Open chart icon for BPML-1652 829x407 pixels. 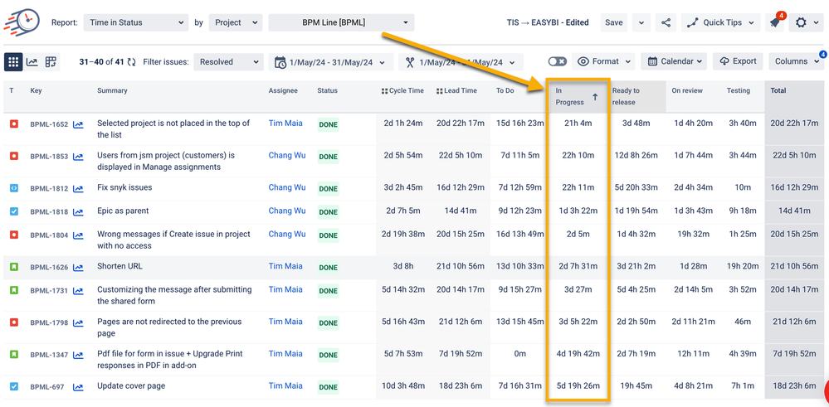point(78,125)
